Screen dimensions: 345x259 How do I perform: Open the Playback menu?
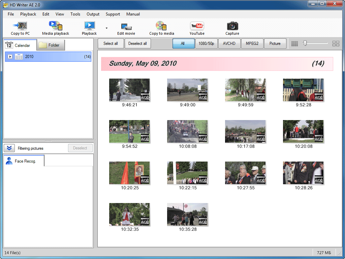(28, 14)
